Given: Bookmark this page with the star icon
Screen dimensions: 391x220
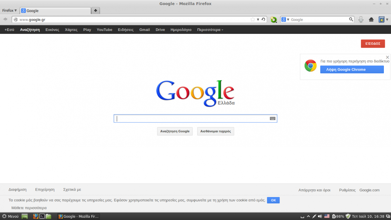Looking at the screenshot, I should coord(253,20).
